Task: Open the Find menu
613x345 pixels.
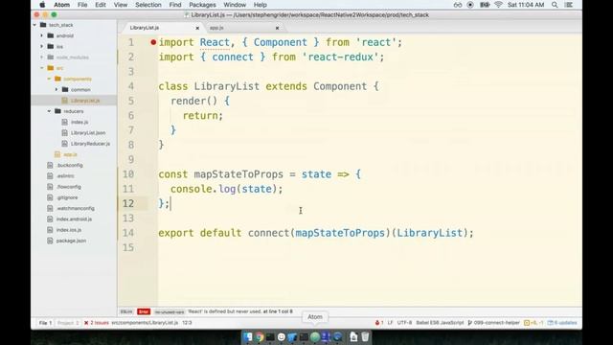Action: (x=175, y=5)
